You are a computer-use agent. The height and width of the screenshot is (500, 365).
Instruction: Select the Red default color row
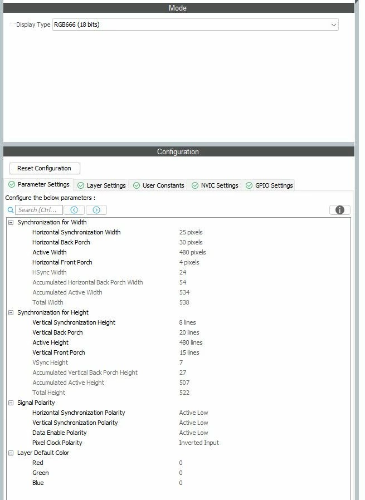click(179, 463)
